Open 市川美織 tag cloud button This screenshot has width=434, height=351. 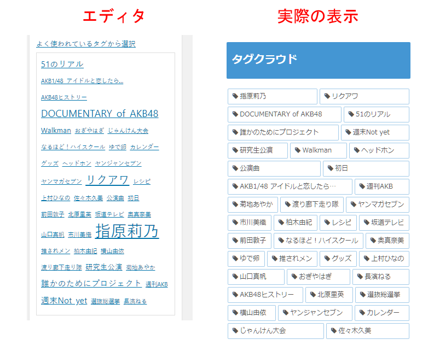coord(250,223)
